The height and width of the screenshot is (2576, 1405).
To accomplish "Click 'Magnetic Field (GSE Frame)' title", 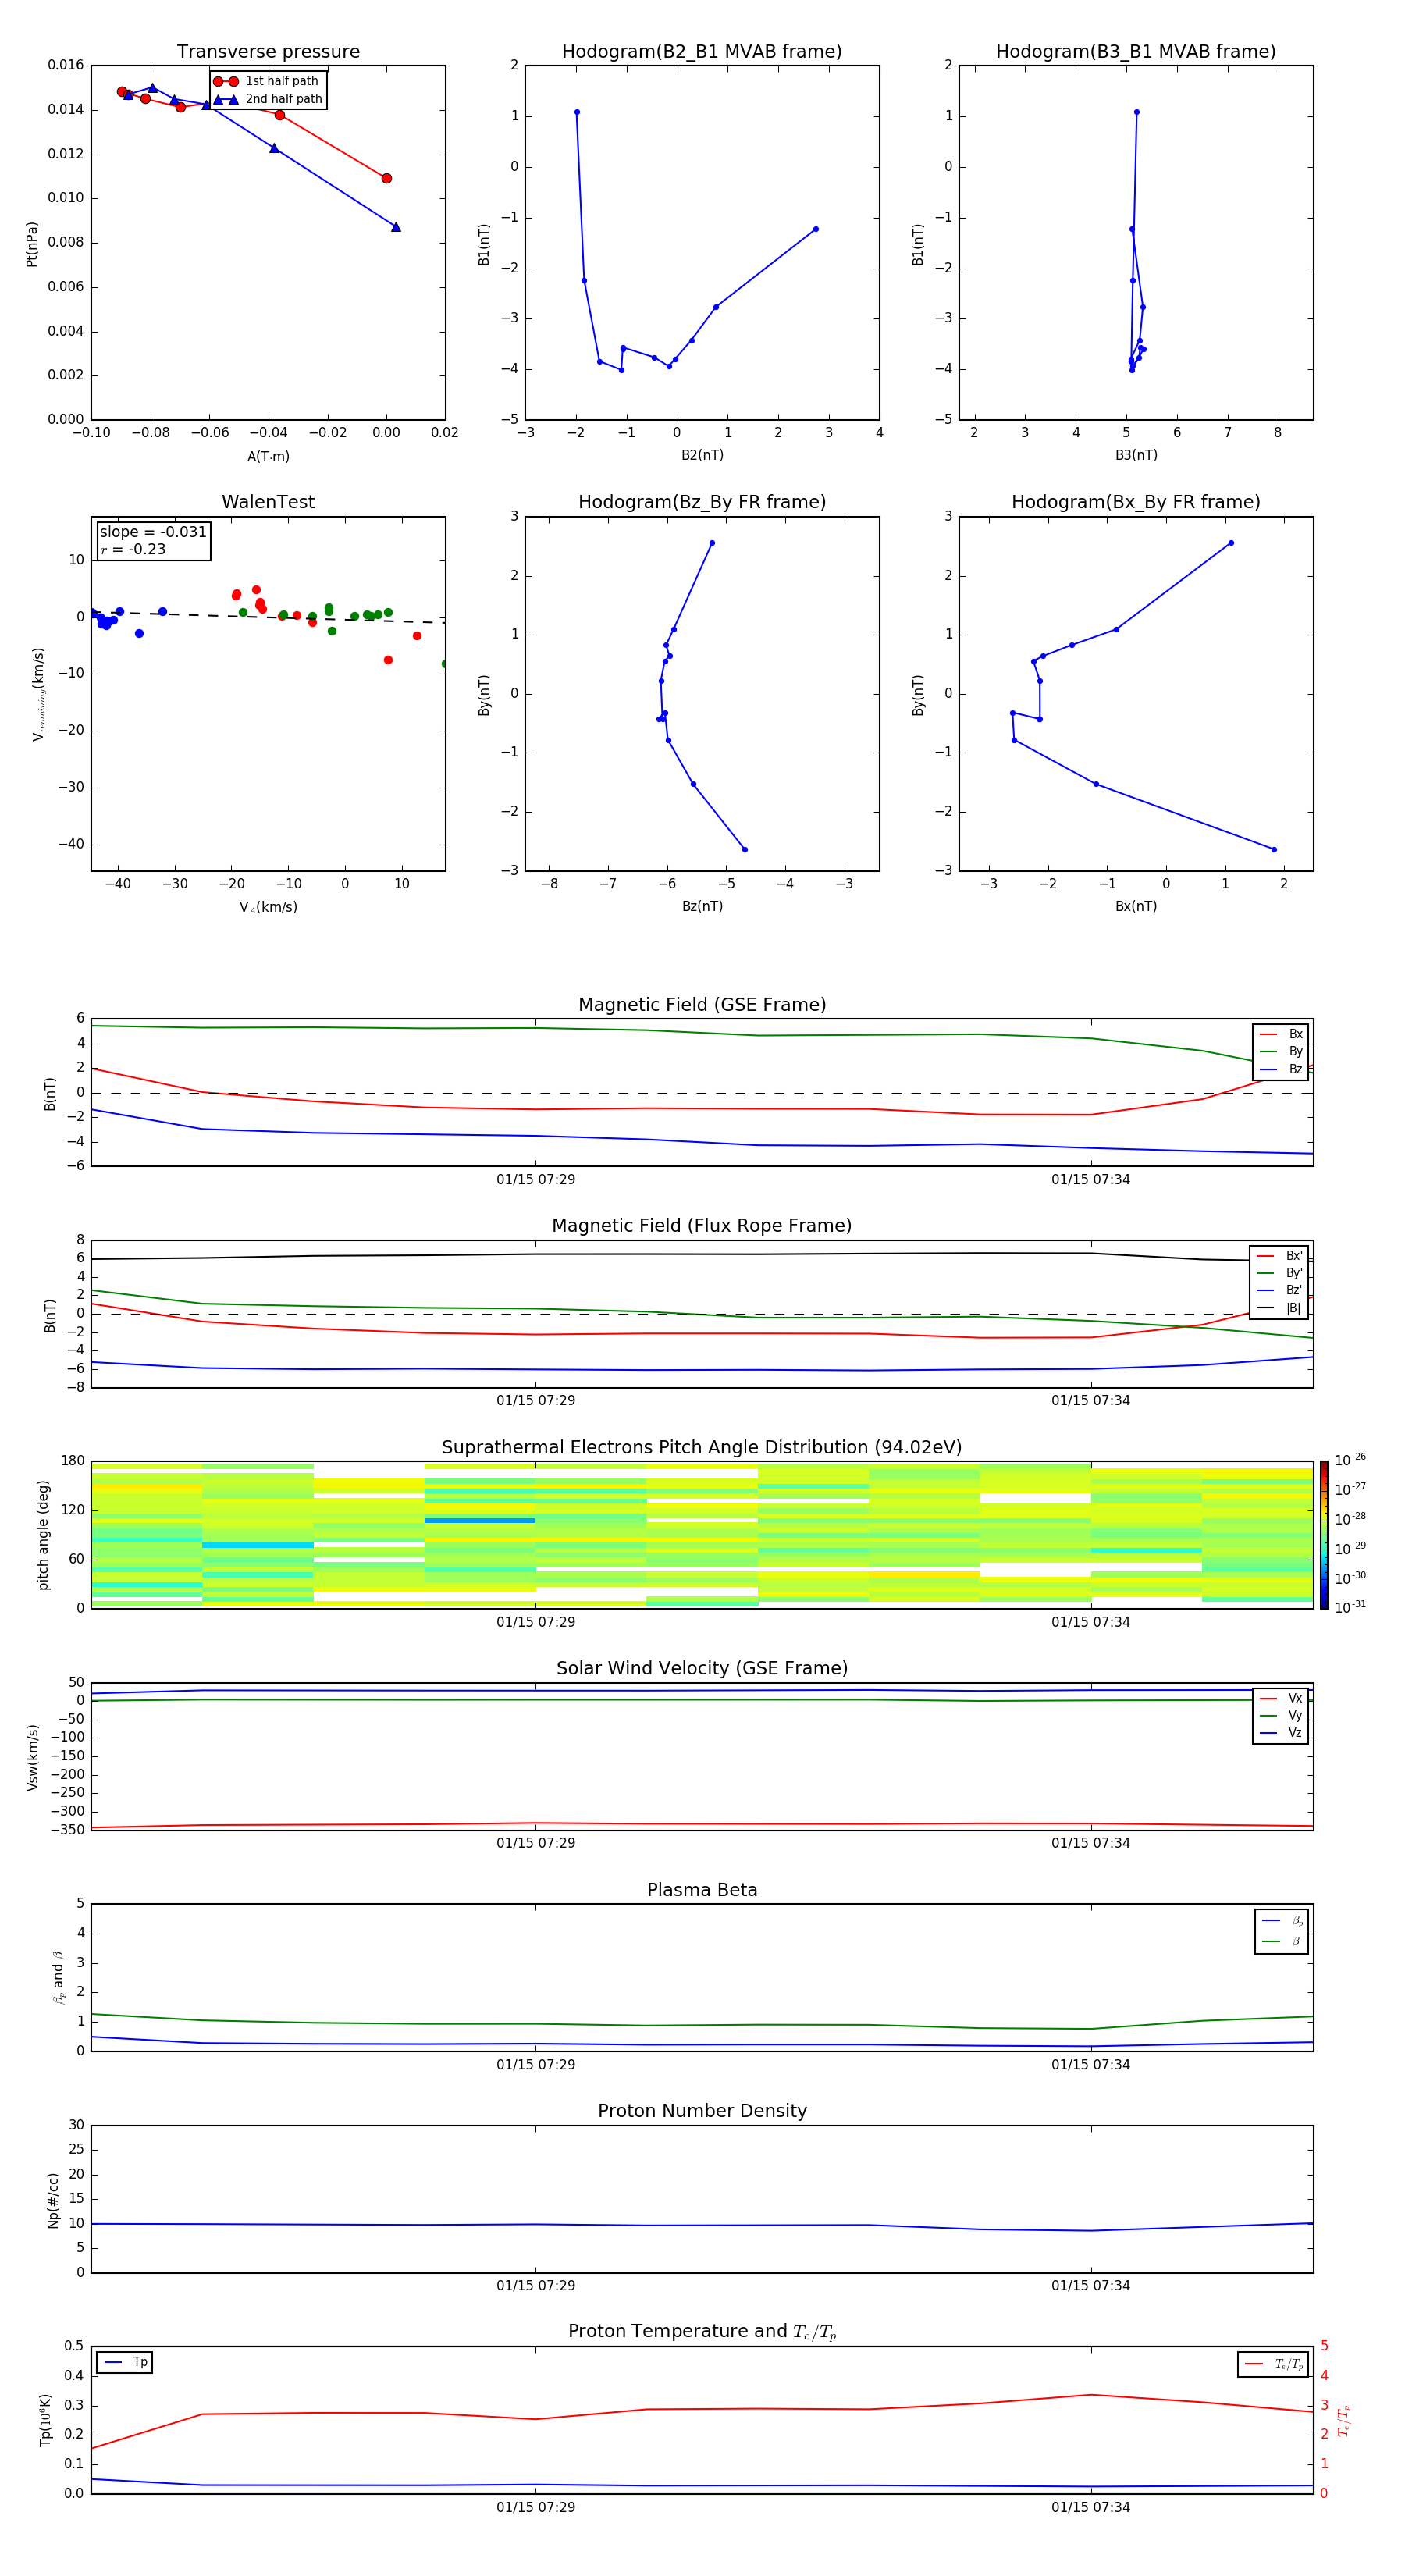I will (x=702, y=1005).
